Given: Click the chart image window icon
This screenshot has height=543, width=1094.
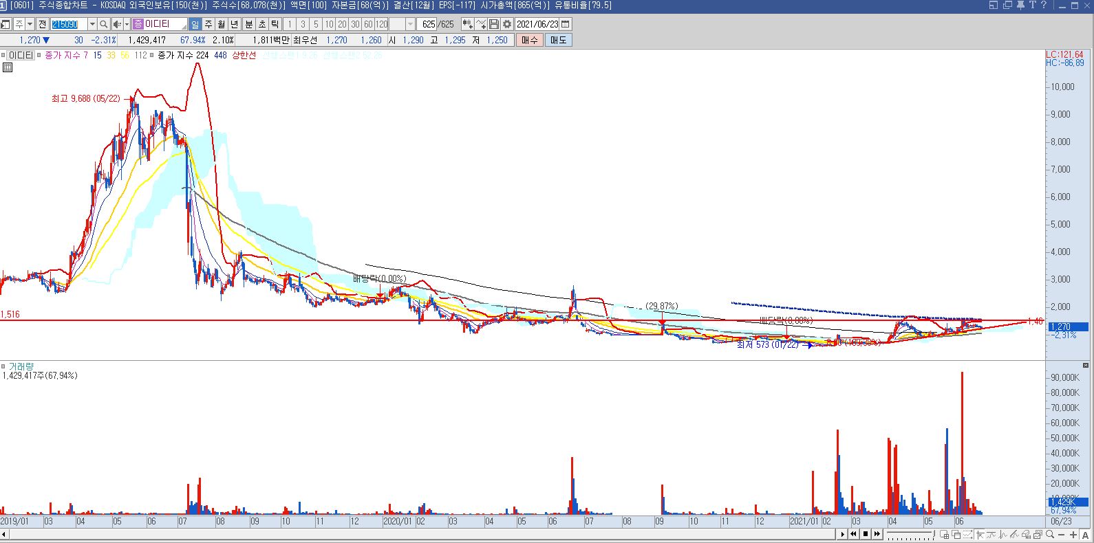Looking at the screenshot, I should 1038,534.
